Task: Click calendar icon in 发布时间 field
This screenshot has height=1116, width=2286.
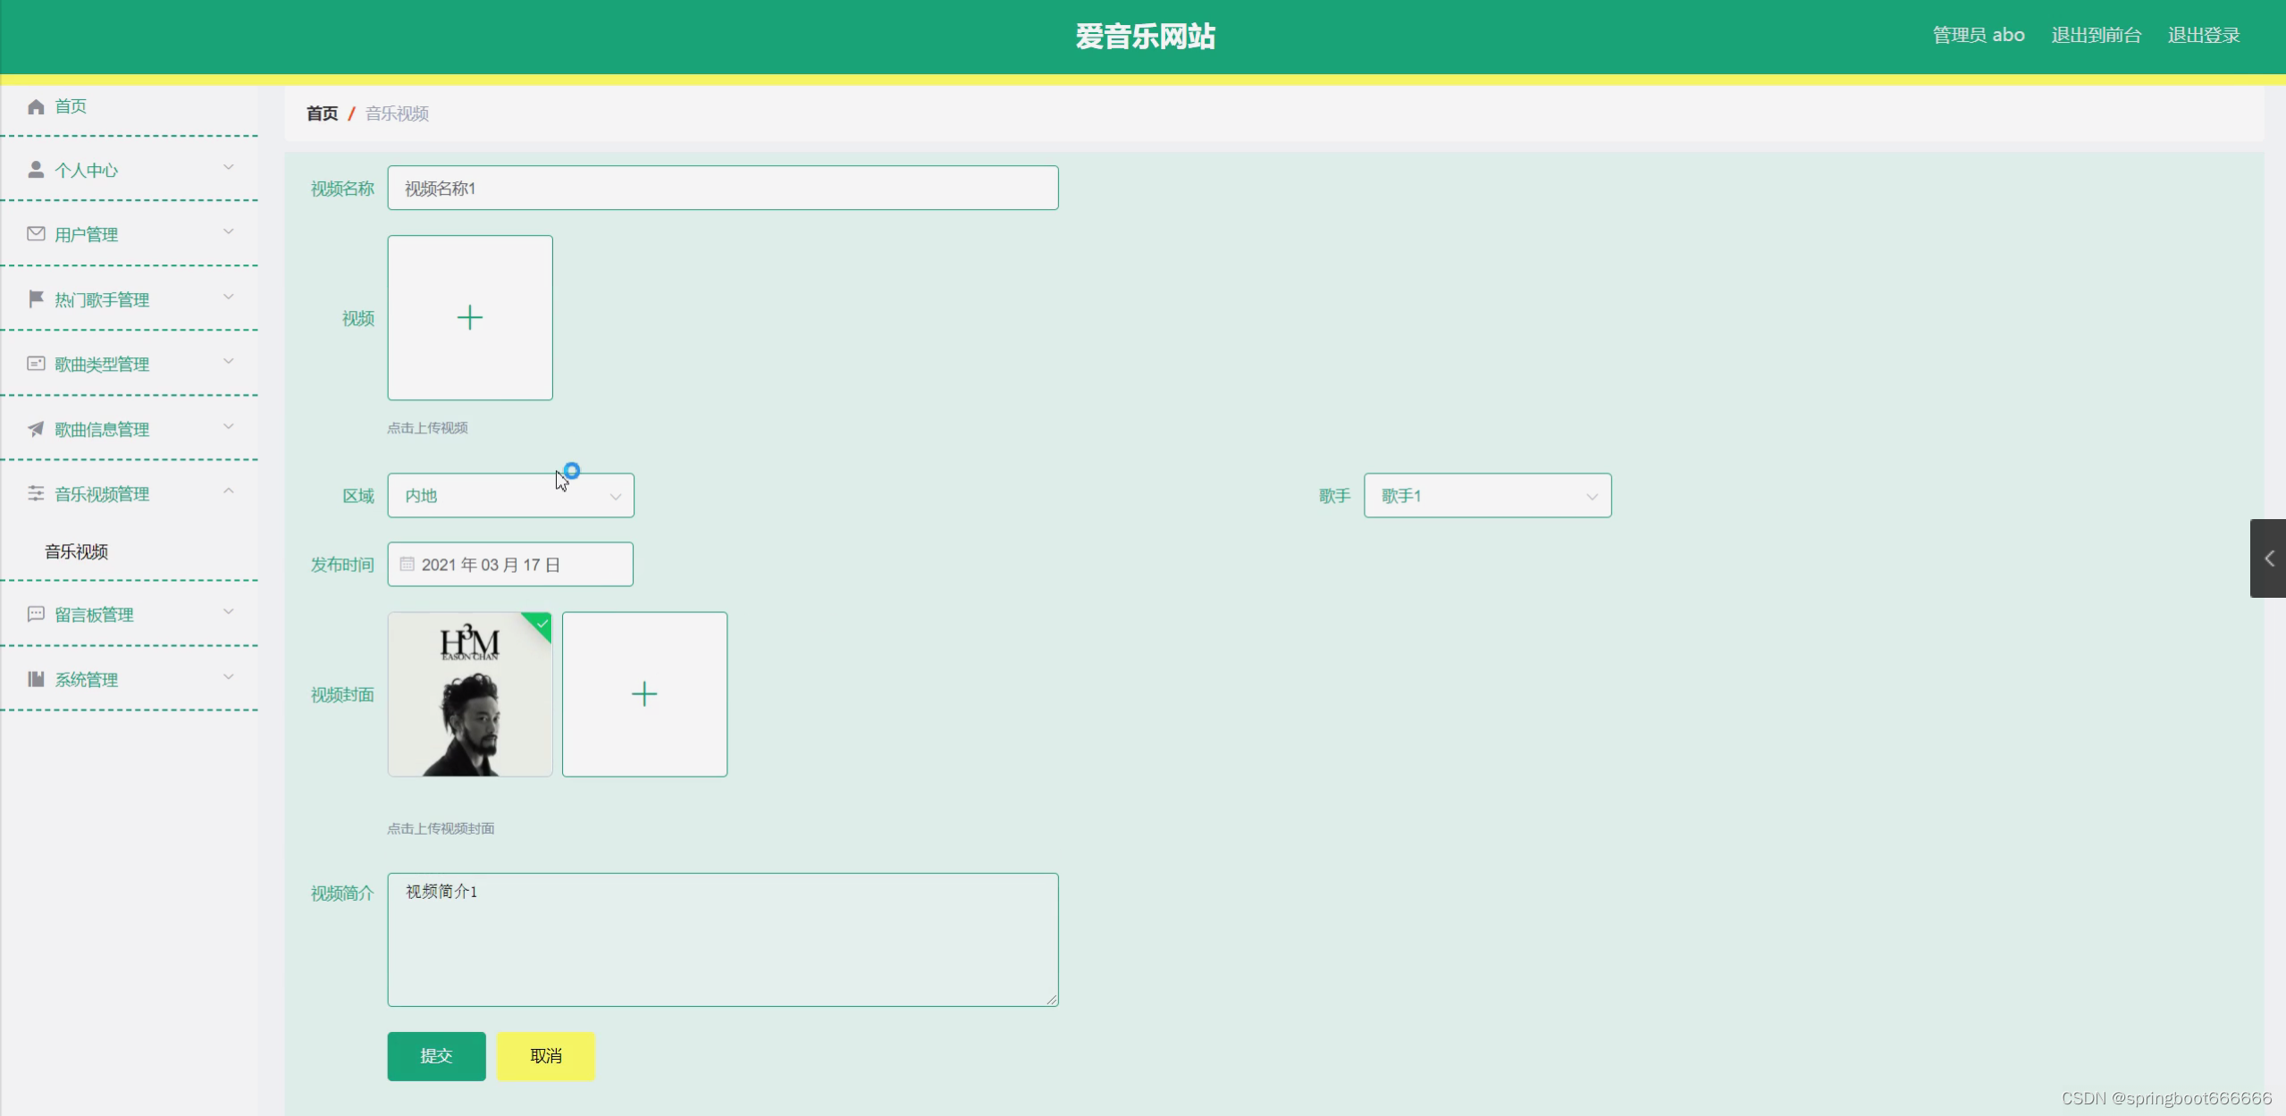Action: (x=408, y=564)
